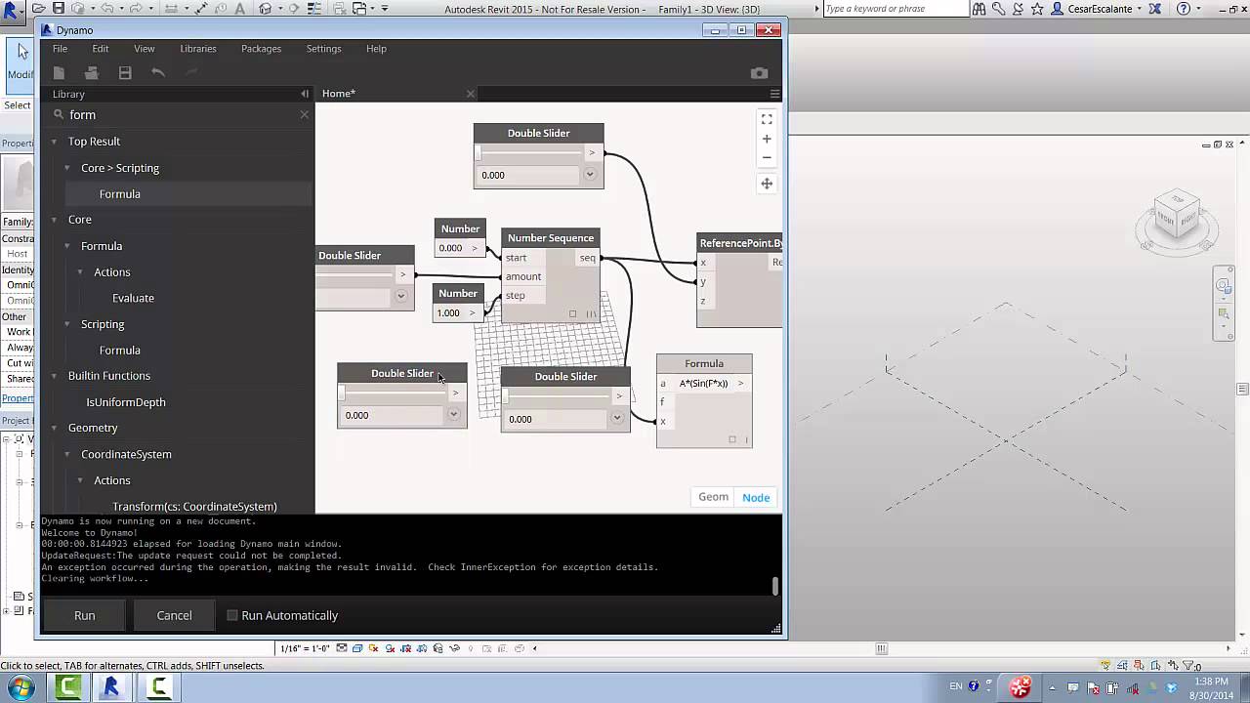The width and height of the screenshot is (1250, 703).
Task: Cancel the current run
Action: point(174,615)
